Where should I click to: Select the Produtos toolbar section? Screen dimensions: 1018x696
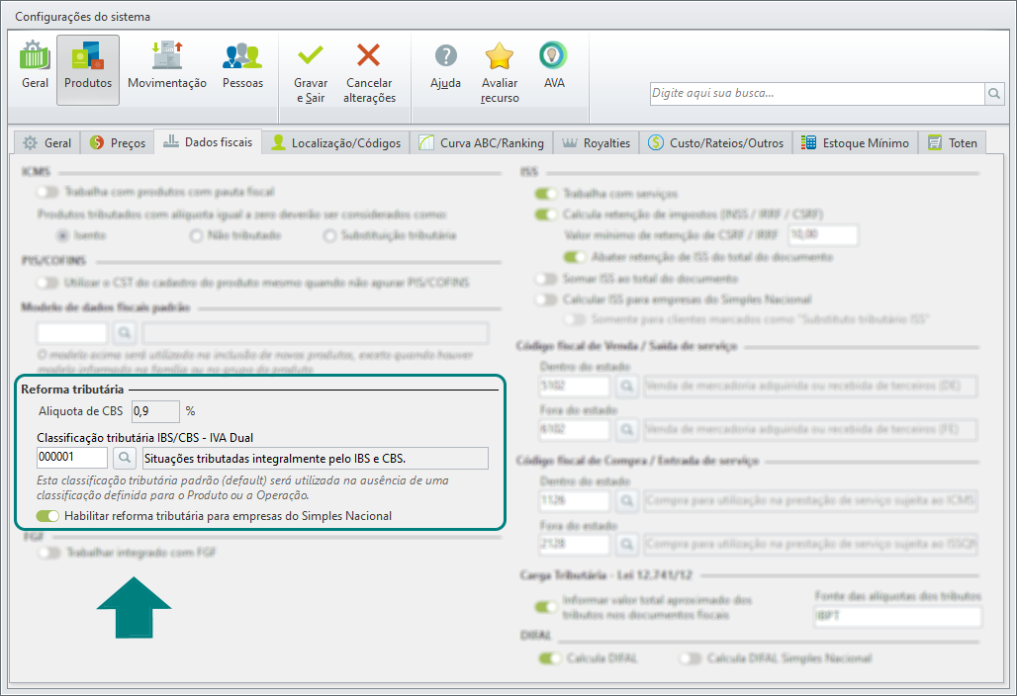coord(88,69)
